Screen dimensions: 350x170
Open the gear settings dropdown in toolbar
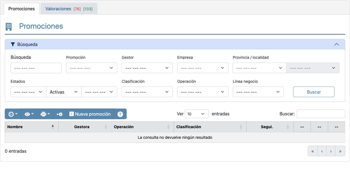[x=13, y=114]
